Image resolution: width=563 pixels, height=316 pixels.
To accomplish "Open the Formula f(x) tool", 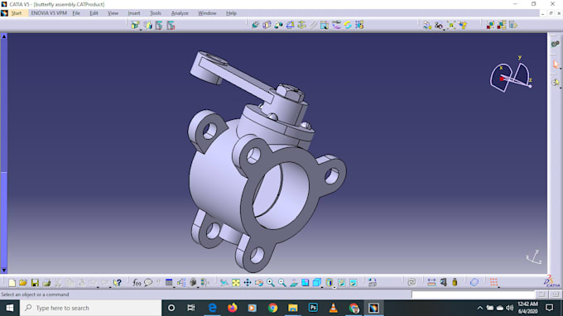I will pos(137,283).
